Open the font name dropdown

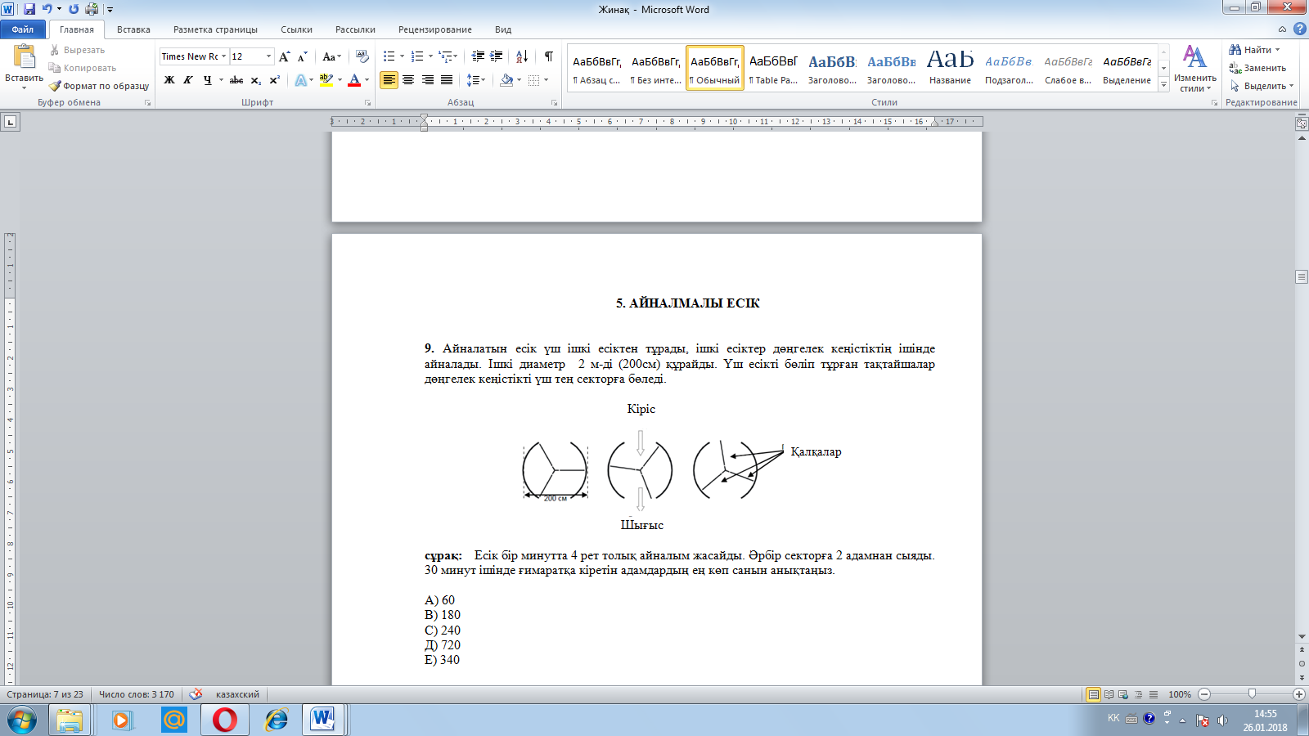click(223, 56)
